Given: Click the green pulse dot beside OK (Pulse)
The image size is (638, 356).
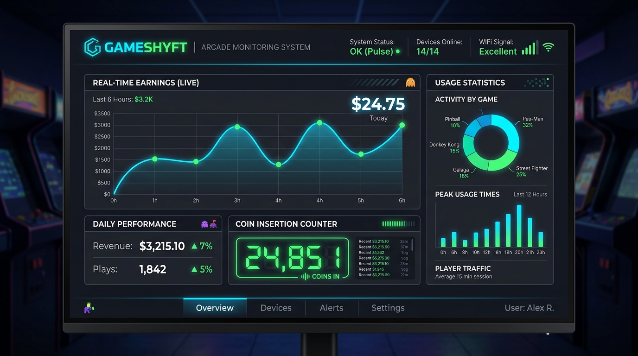Looking at the screenshot, I should (x=397, y=51).
